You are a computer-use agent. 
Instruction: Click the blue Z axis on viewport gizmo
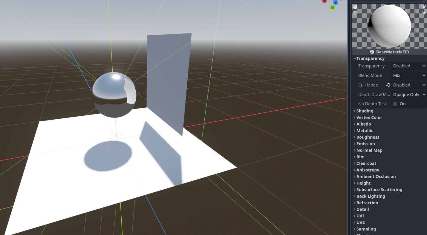point(335,3)
